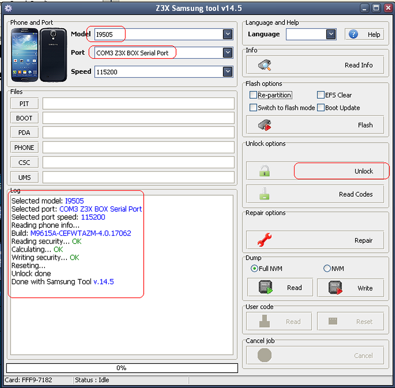Click the 0% progress bar
This screenshot has width=395, height=388.
click(122, 368)
